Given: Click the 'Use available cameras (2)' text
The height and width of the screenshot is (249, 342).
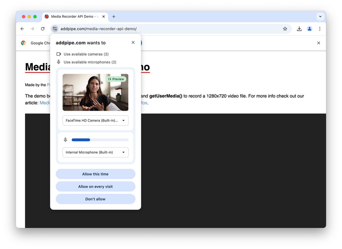Looking at the screenshot, I should pyautogui.click(x=86, y=54).
